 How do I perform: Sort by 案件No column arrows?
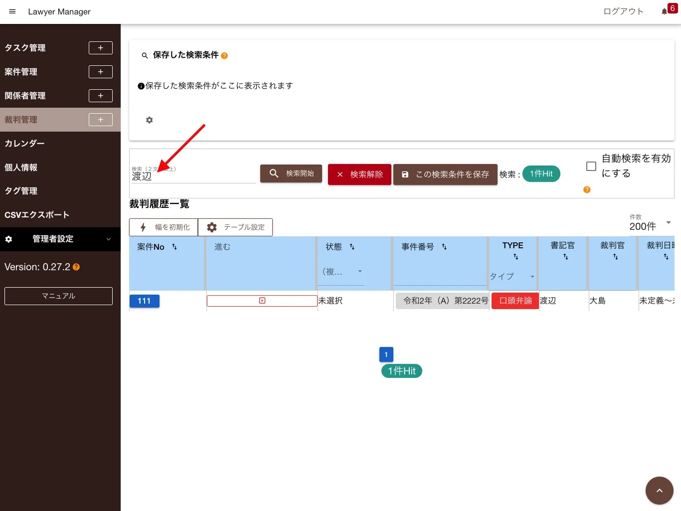(174, 247)
